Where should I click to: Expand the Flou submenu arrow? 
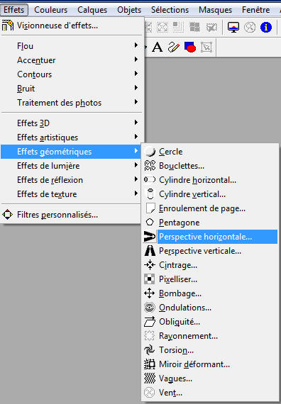[136, 45]
